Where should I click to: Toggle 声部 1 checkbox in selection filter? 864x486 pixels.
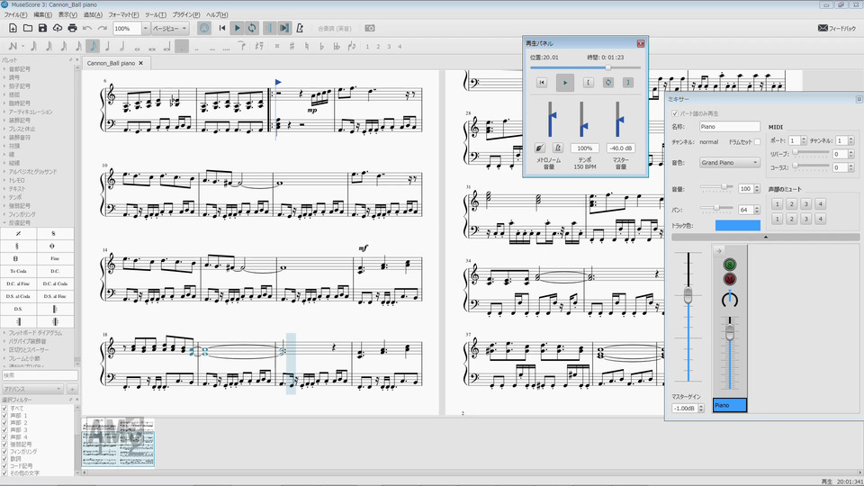4,416
